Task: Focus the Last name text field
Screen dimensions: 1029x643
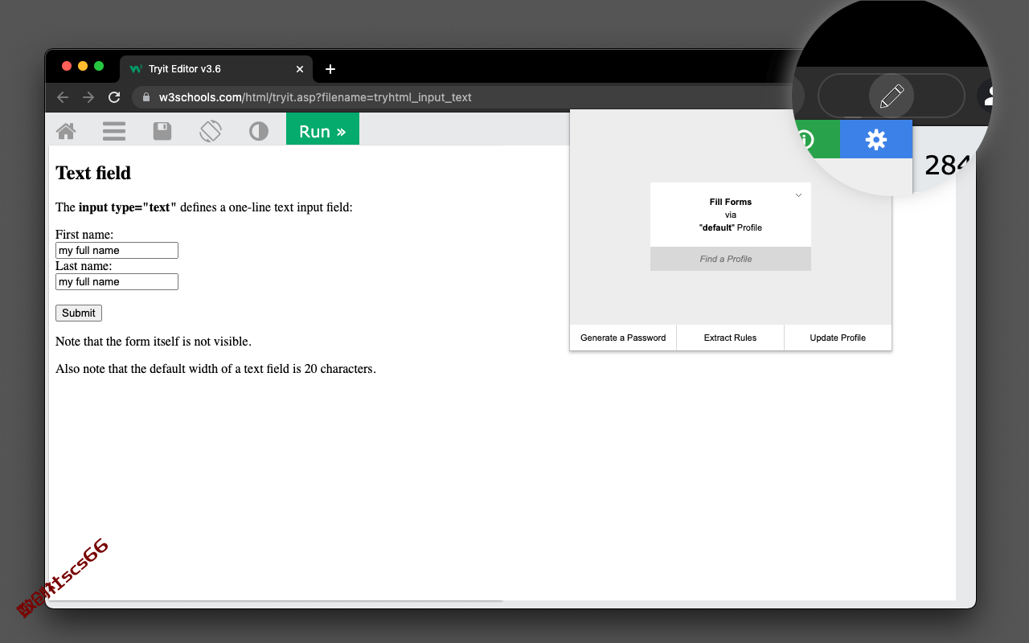Action: pyautogui.click(x=117, y=282)
